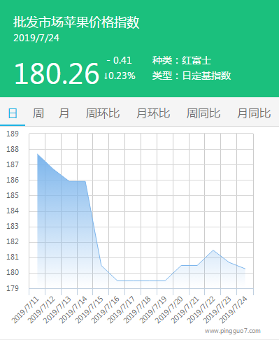Click the percentage change ↓0.23%
The width and height of the screenshot is (279, 340).
[x=120, y=76]
